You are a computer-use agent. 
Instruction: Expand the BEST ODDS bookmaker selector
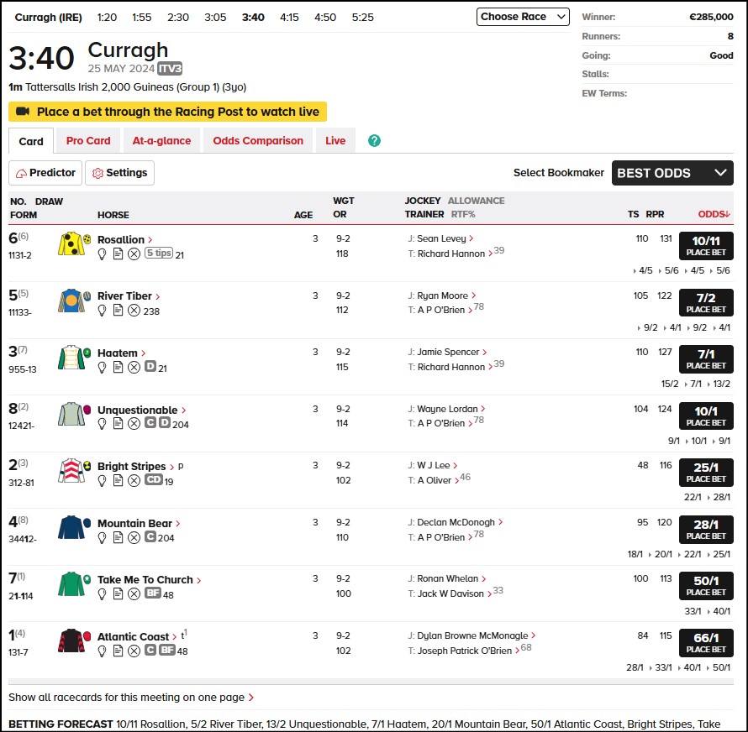click(x=672, y=173)
